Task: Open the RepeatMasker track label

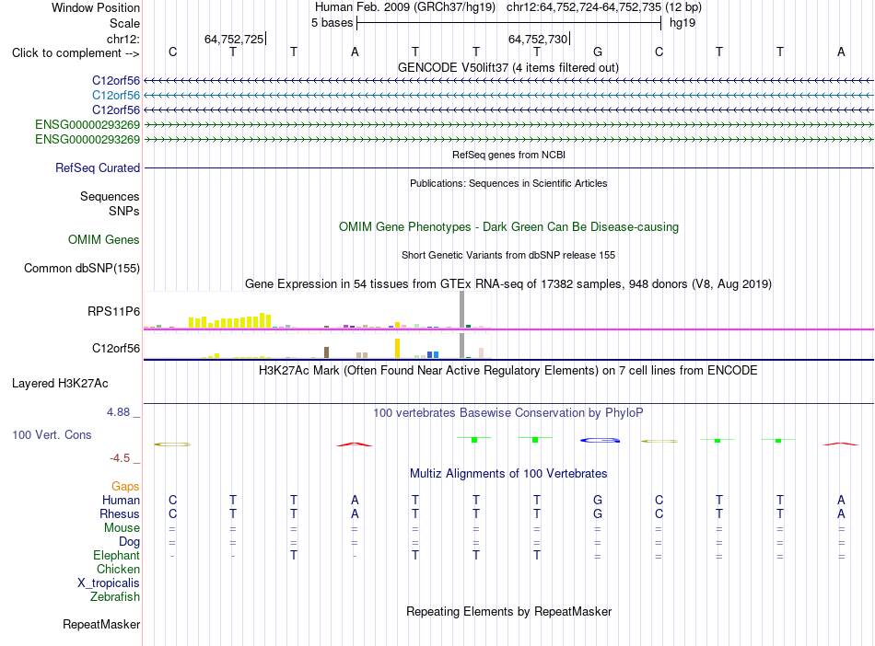Action: [101, 624]
